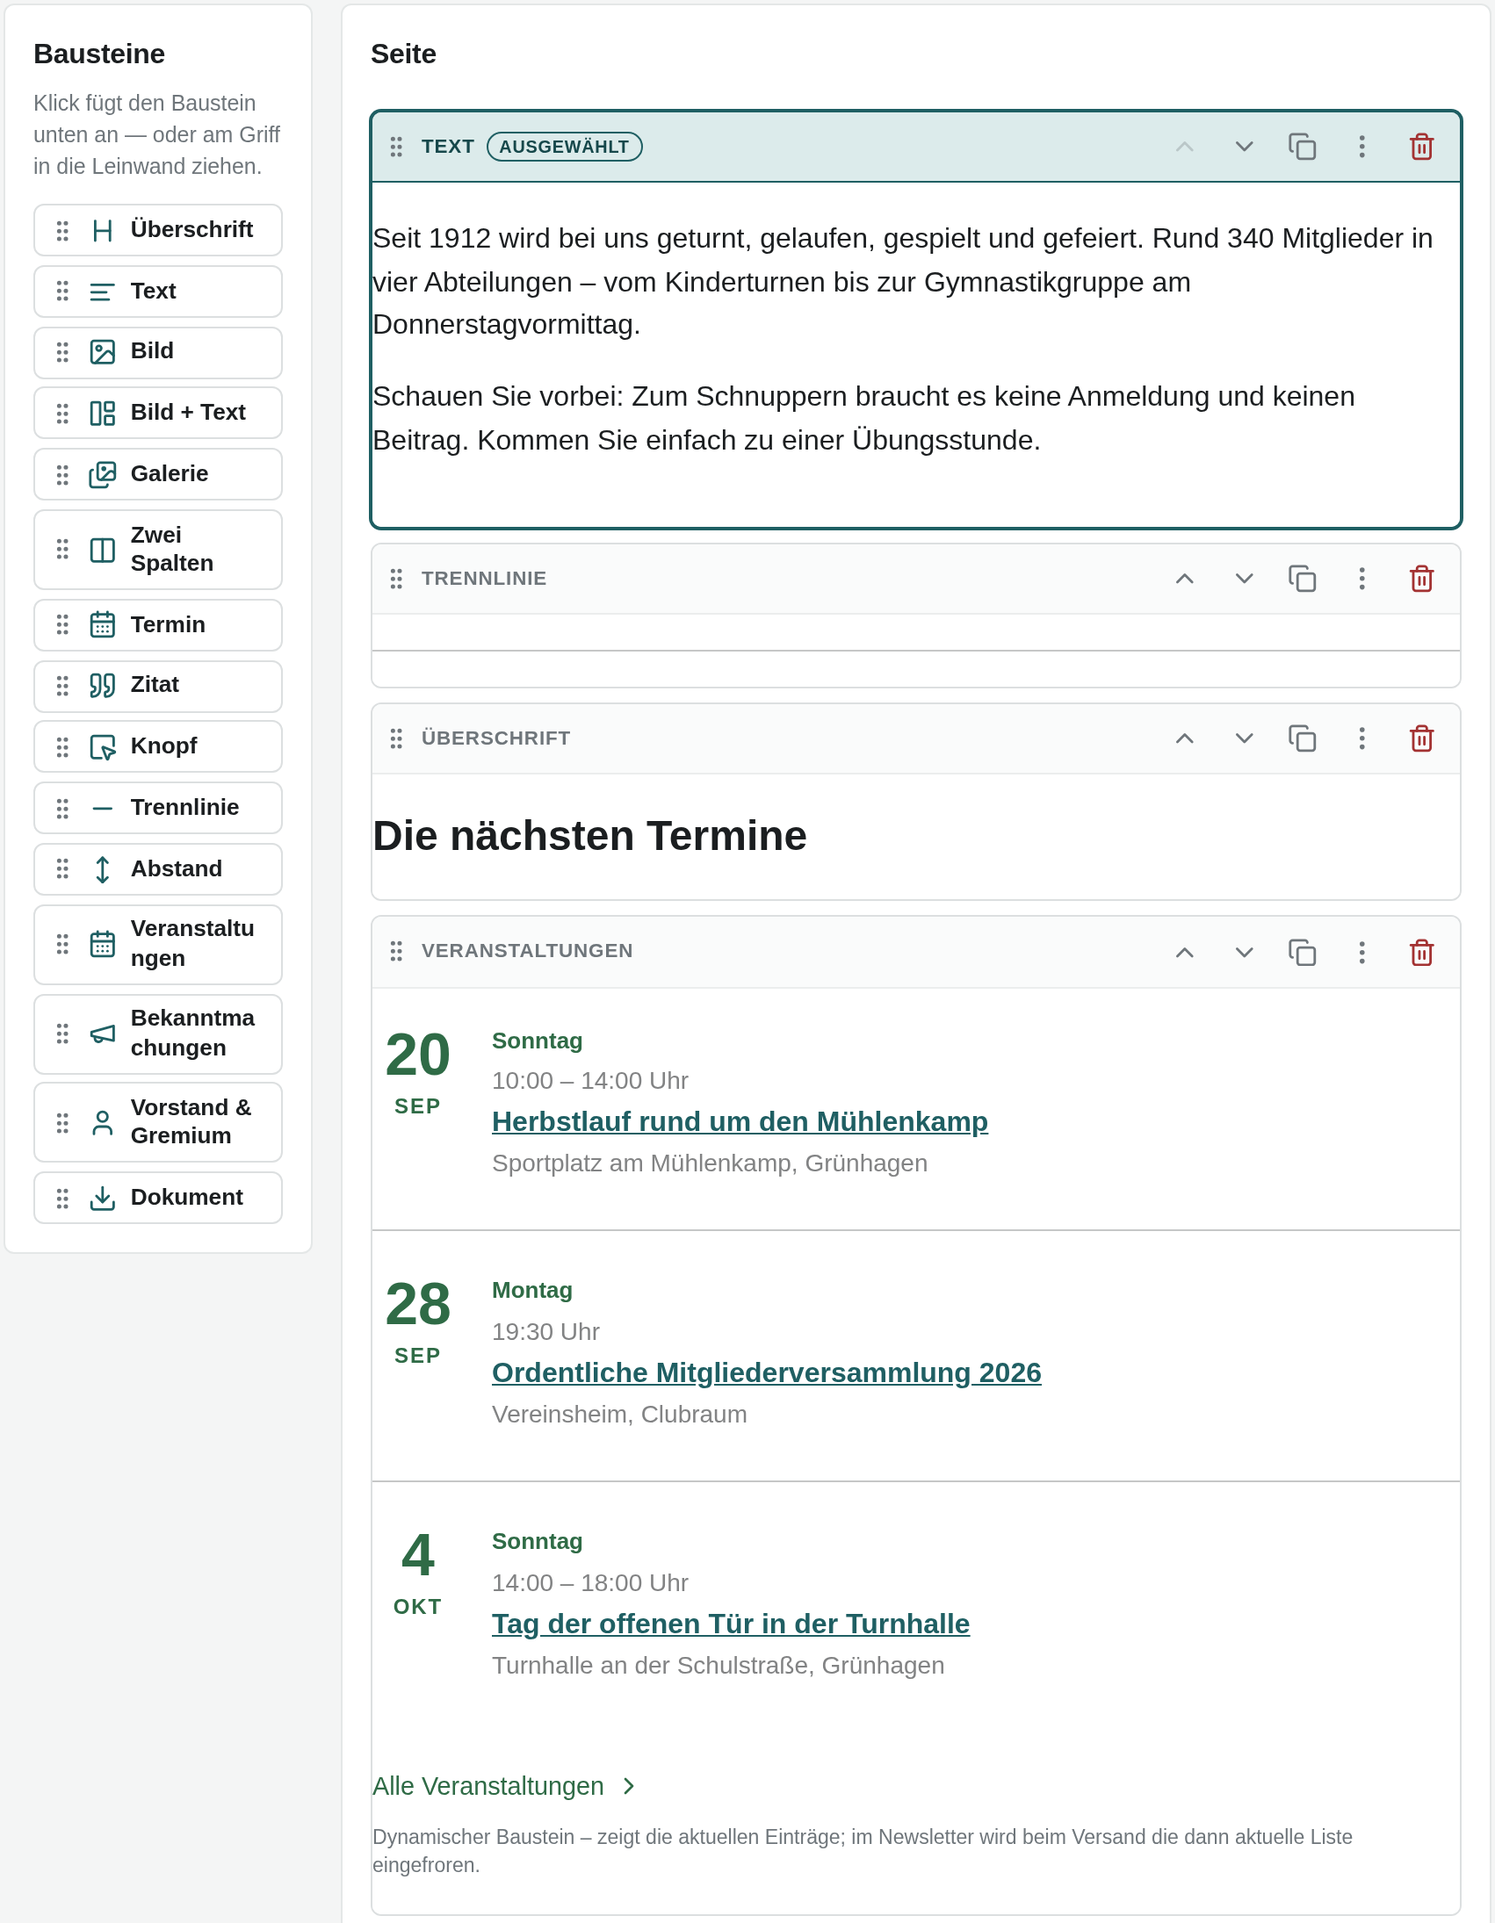1495x1923 pixels.
Task: Click the date 28 SEP
Action: click(x=417, y=1322)
